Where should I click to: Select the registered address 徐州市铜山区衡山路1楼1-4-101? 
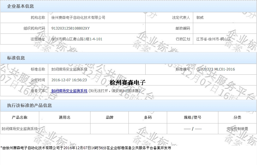(77, 39)
